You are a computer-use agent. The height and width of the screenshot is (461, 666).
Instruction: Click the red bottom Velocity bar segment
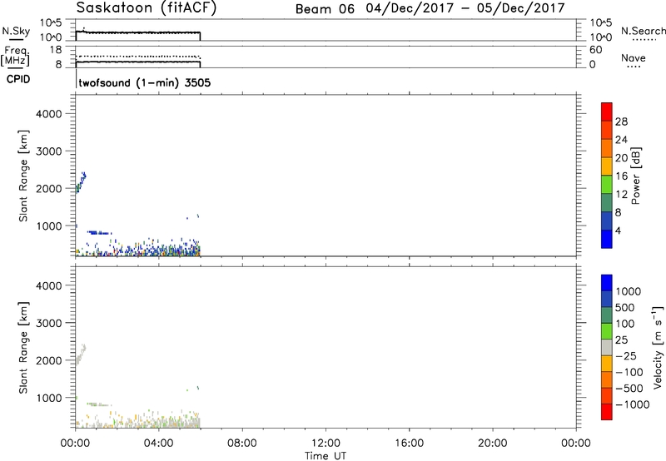[x=607, y=412]
